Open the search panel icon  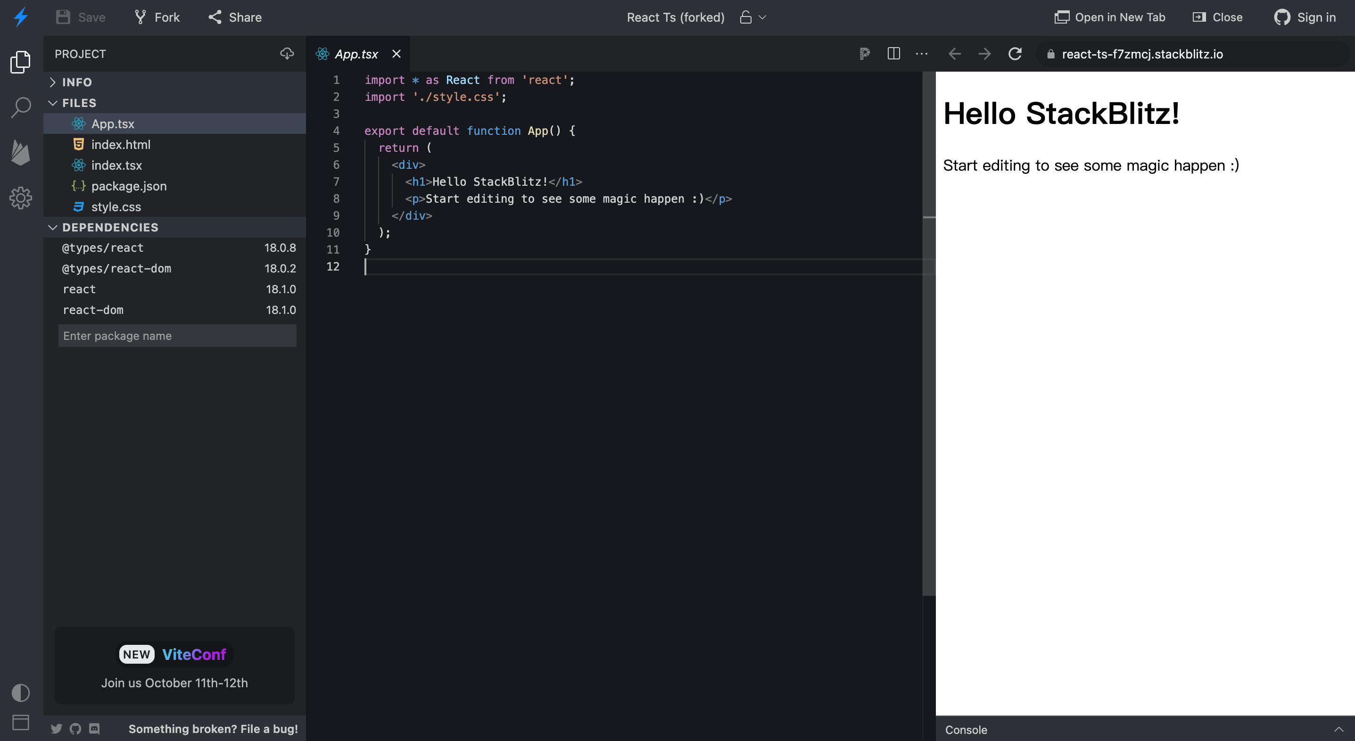[21, 107]
